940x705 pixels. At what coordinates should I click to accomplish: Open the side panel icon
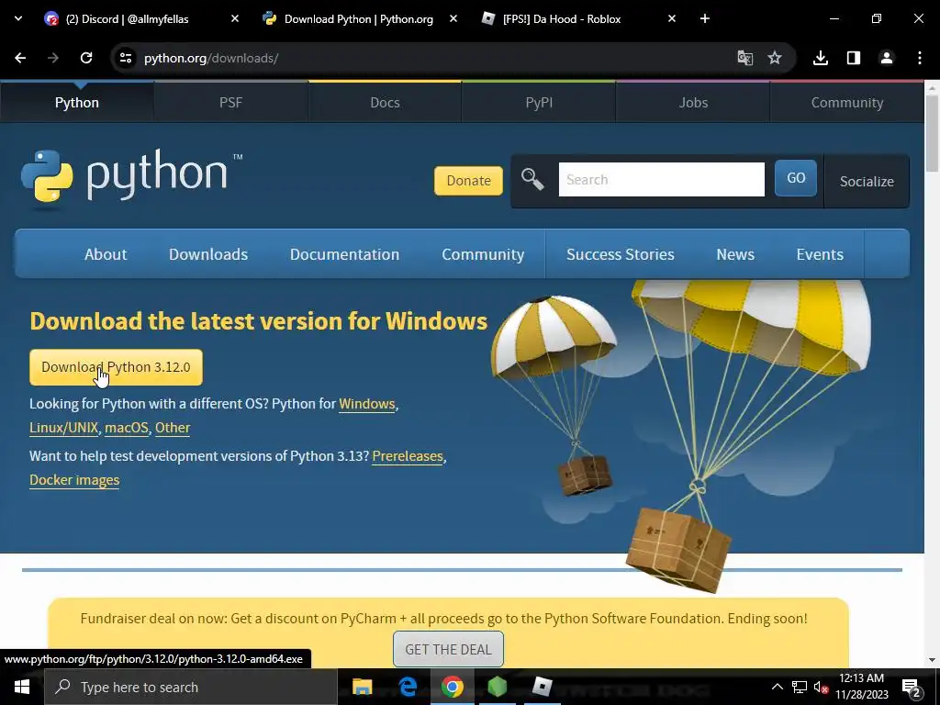tap(854, 58)
